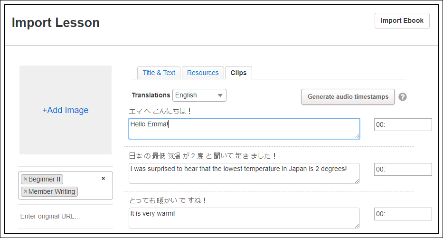The image size is (443, 238).
Task: Click timestamp field beside 'It is very warm!'
Action: [403, 214]
